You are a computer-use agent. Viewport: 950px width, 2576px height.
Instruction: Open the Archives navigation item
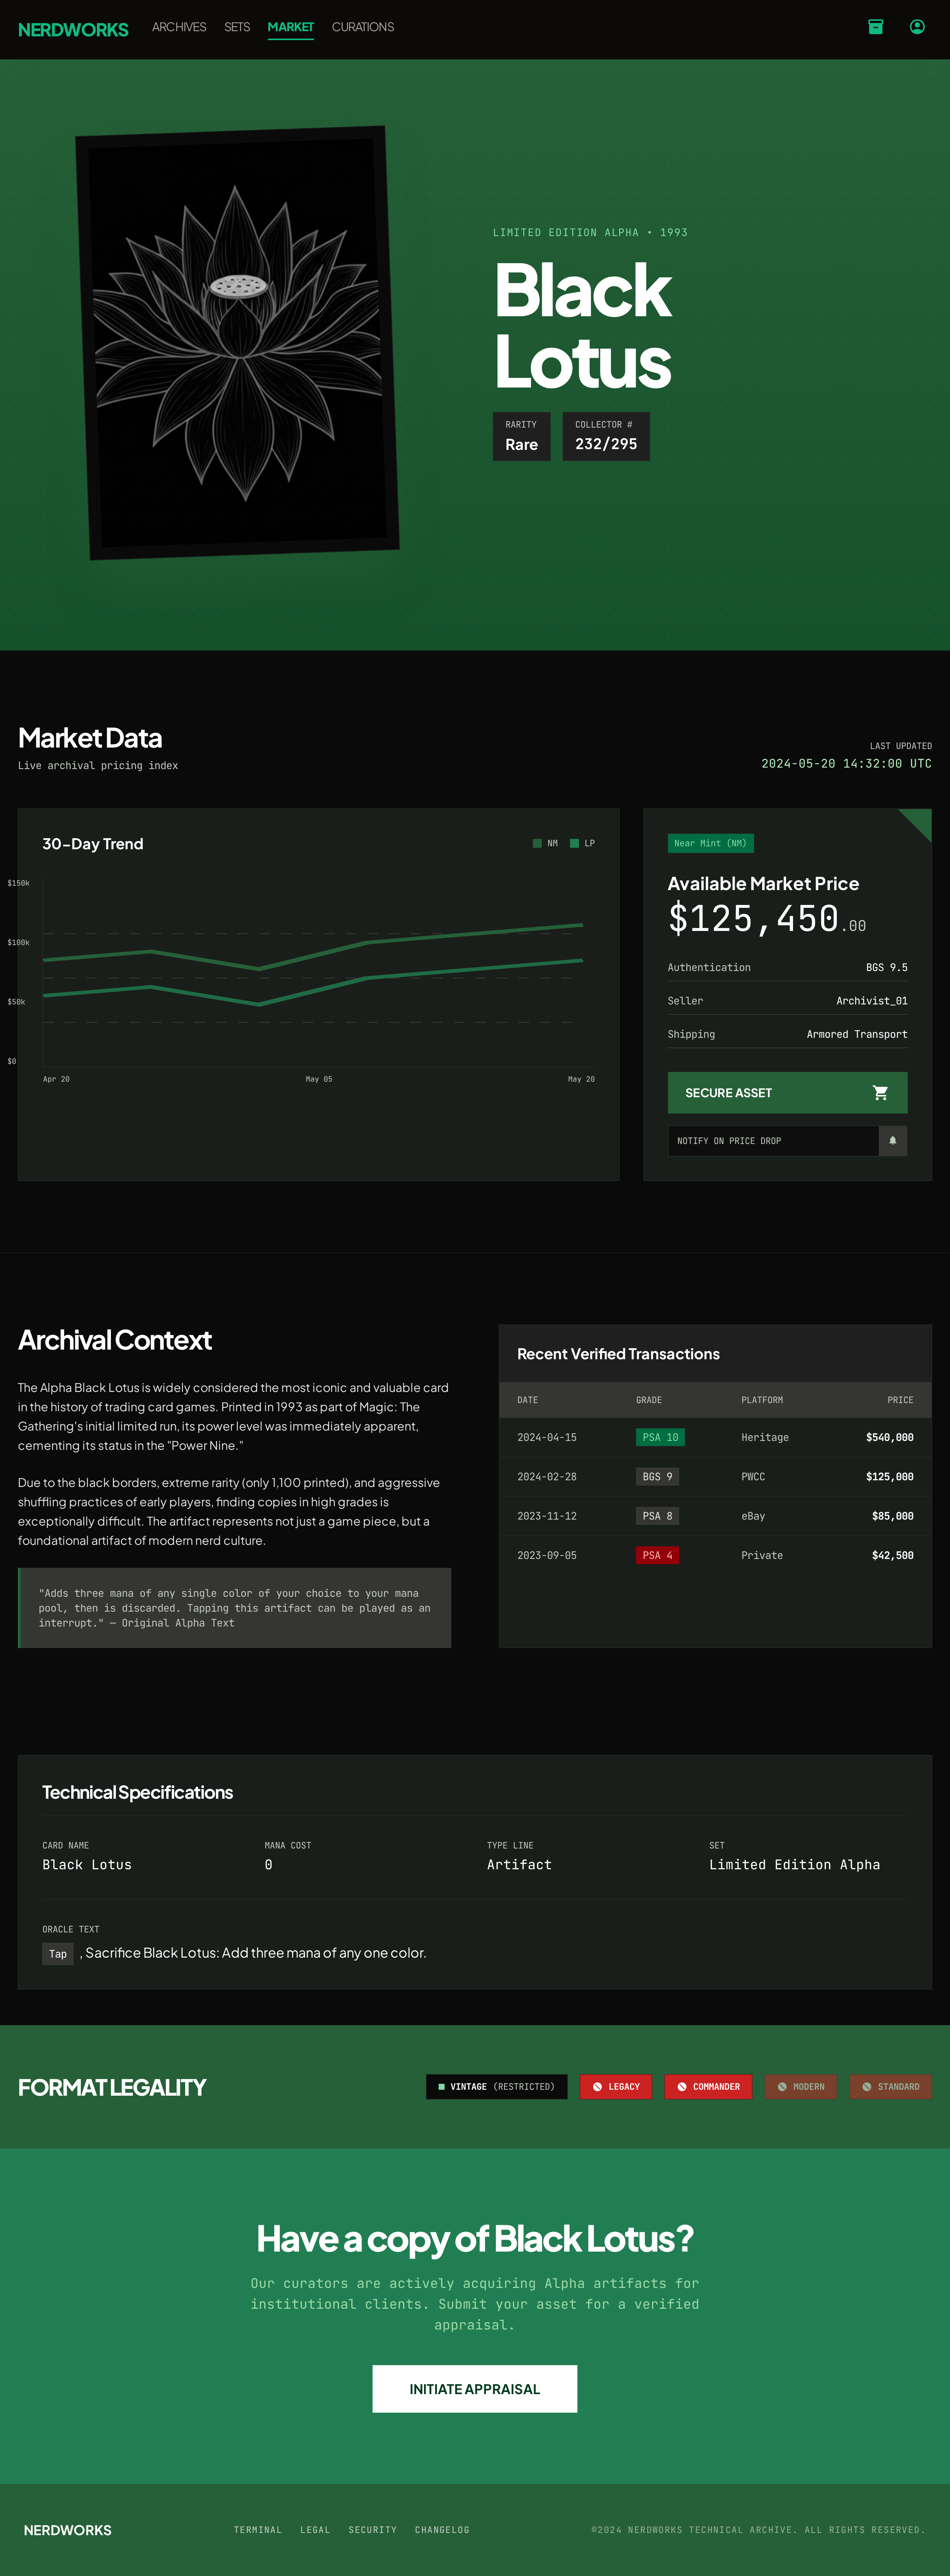[179, 27]
